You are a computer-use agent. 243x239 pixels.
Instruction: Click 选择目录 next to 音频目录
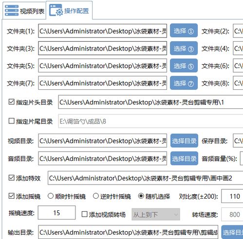coord(184,158)
